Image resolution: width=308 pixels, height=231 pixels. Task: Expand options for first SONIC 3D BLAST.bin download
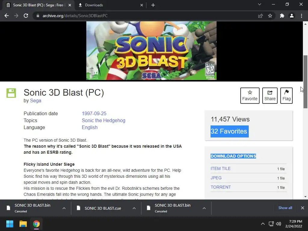64,208
